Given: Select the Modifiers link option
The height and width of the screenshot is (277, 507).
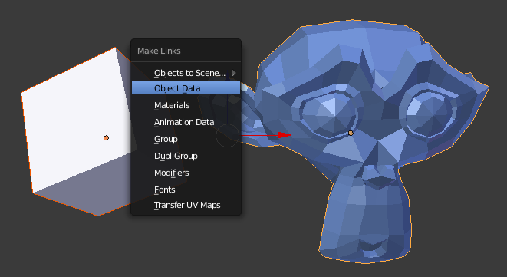Looking at the screenshot, I should pyautogui.click(x=186, y=173).
